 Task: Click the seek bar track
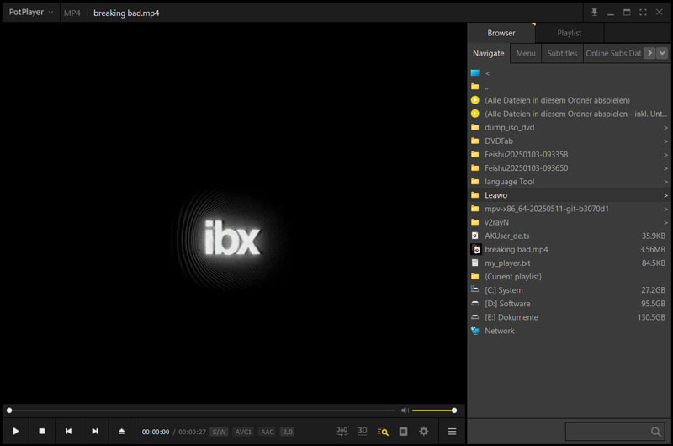(x=202, y=411)
